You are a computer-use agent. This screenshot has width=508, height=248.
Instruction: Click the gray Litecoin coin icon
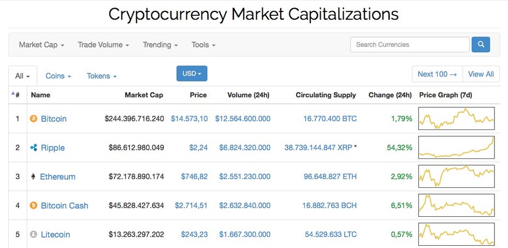coord(33,234)
